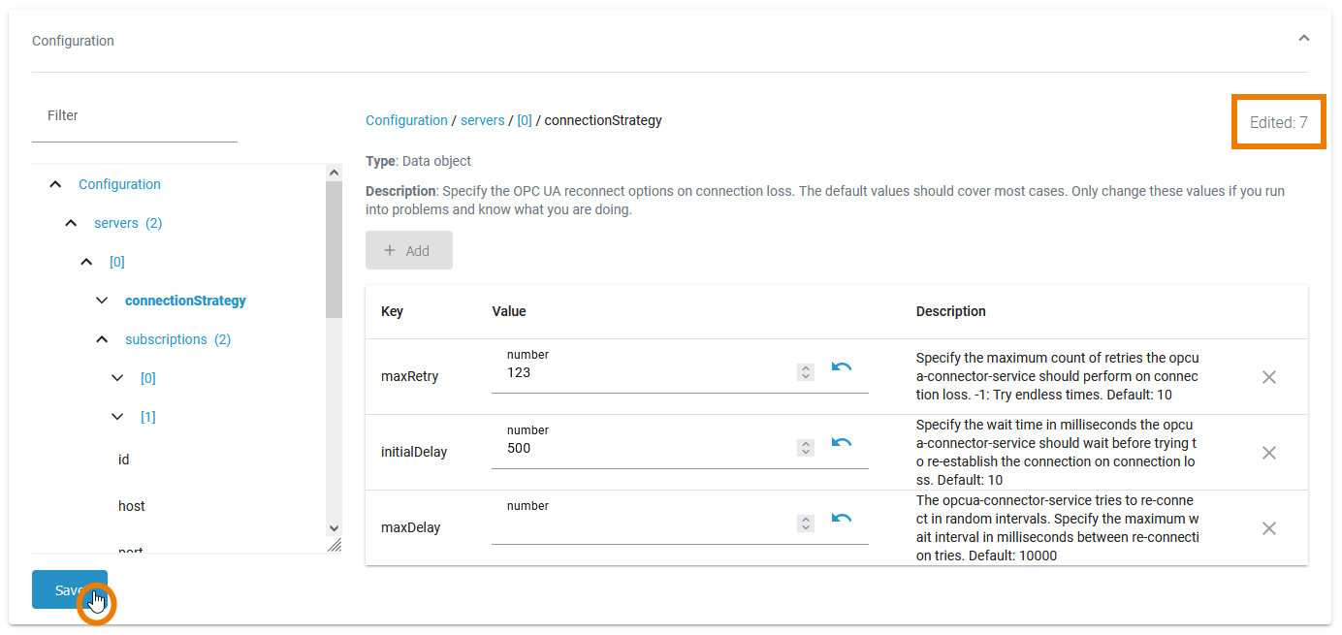The image size is (1342, 635).
Task: Remove the maxRetry row with X icon
Action: (1268, 377)
